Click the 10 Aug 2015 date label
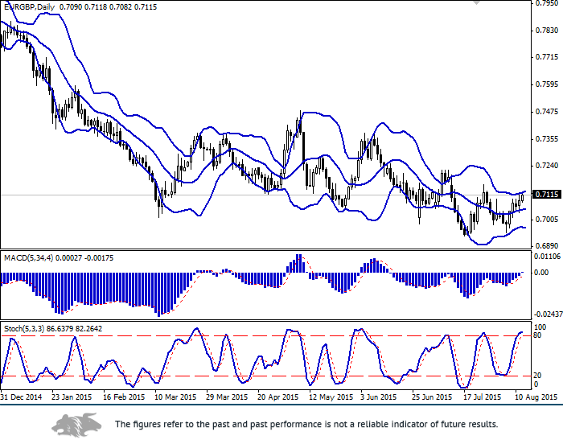Image resolution: width=563 pixels, height=444 pixels. point(536,397)
